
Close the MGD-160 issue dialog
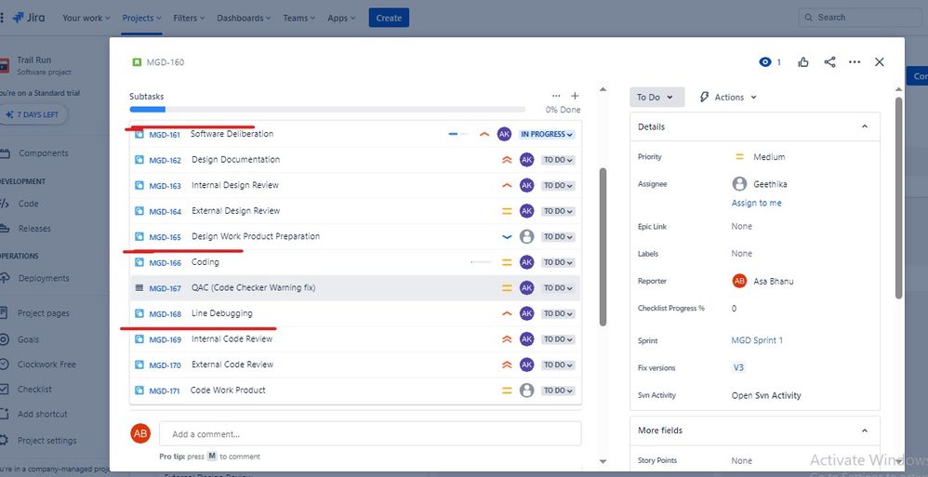pyautogui.click(x=880, y=62)
